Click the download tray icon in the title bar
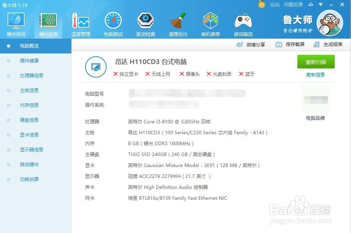The image size is (351, 233). pyautogui.click(x=311, y=4)
